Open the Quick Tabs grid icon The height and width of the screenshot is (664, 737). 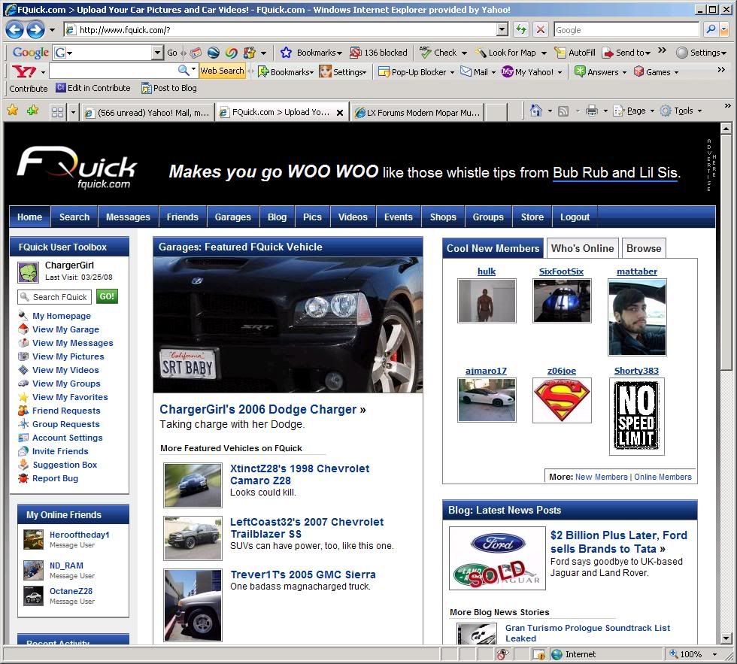[x=57, y=112]
